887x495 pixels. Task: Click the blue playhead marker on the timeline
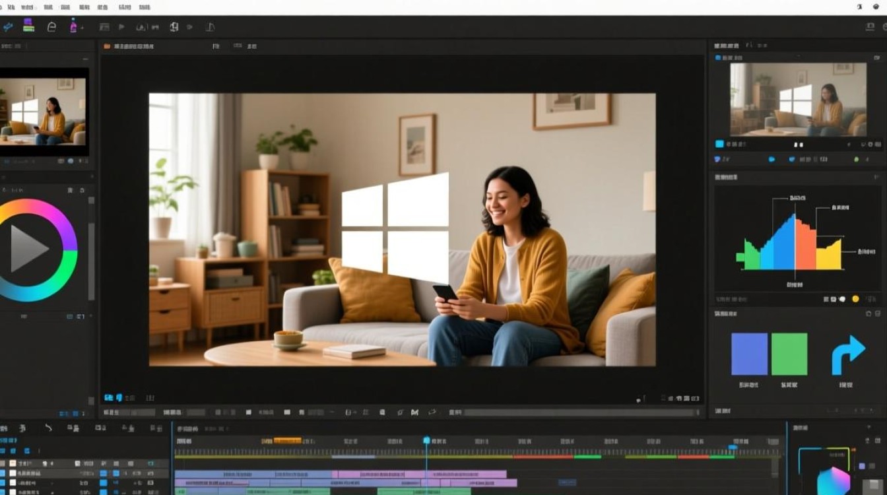426,440
